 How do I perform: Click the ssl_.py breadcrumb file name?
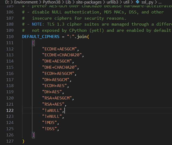pyautogui.click(x=147, y=2)
